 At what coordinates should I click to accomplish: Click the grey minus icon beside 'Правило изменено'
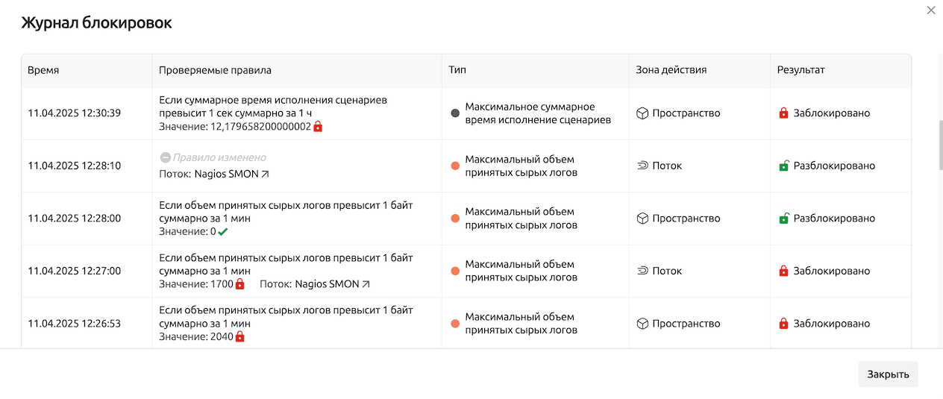click(x=165, y=158)
